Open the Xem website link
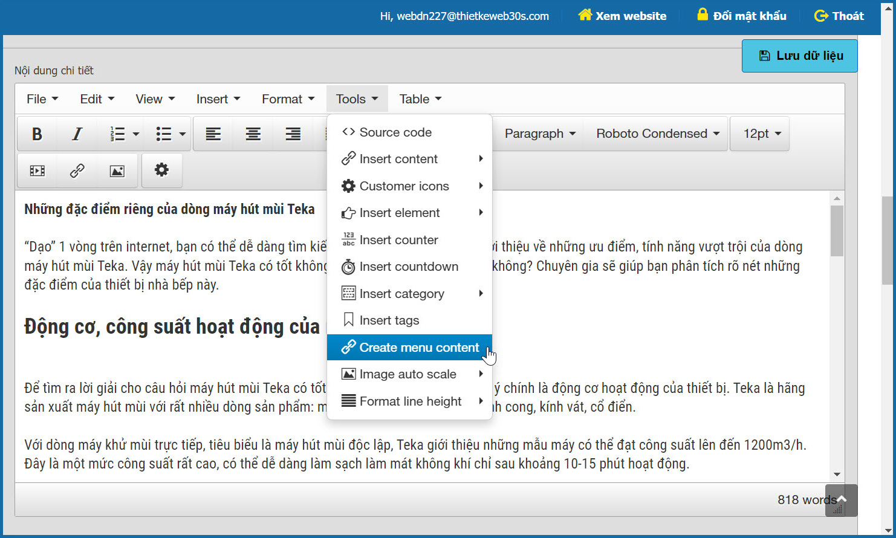The image size is (896, 538). coord(622,16)
